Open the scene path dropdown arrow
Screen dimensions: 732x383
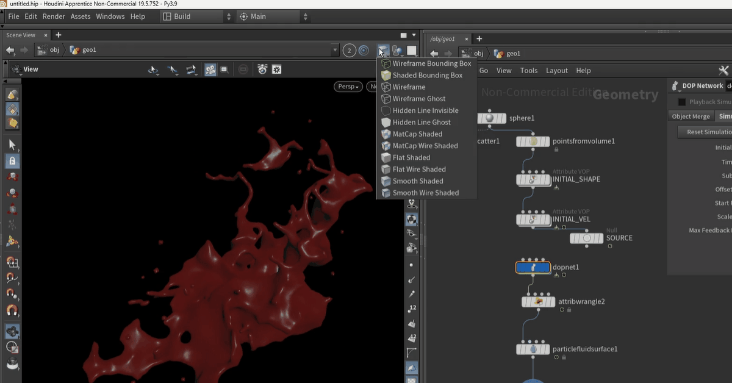pos(334,50)
